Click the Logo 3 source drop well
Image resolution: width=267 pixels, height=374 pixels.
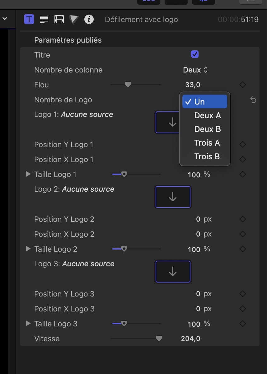173,272
